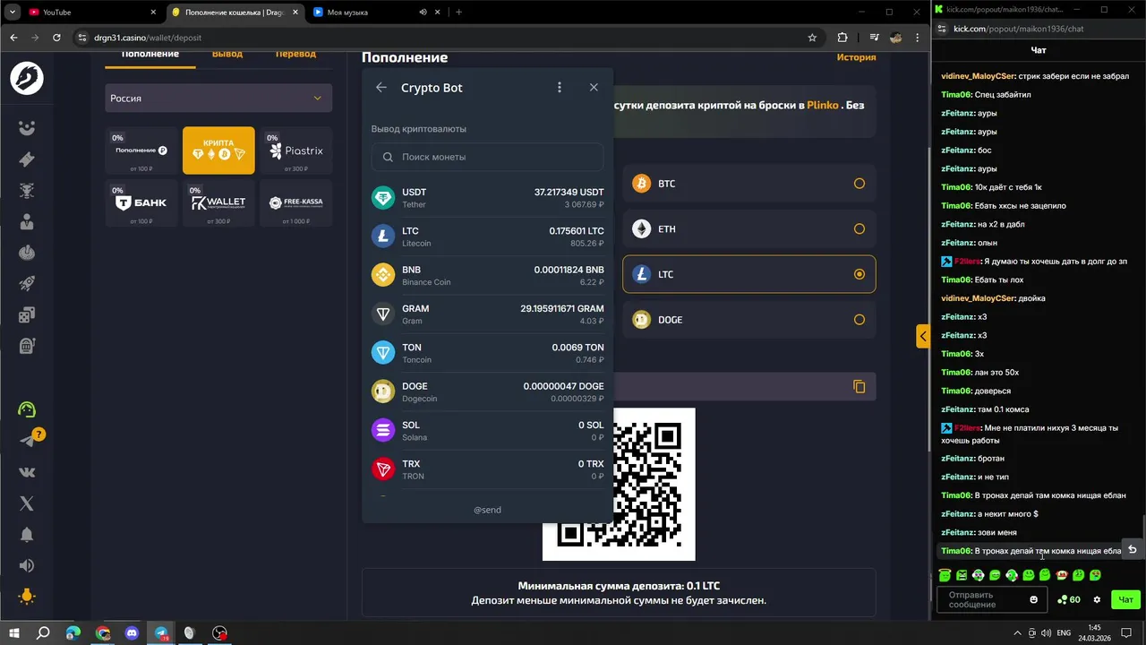Open Telegram from the taskbar
Image resolution: width=1146 pixels, height=645 pixels.
(162, 632)
